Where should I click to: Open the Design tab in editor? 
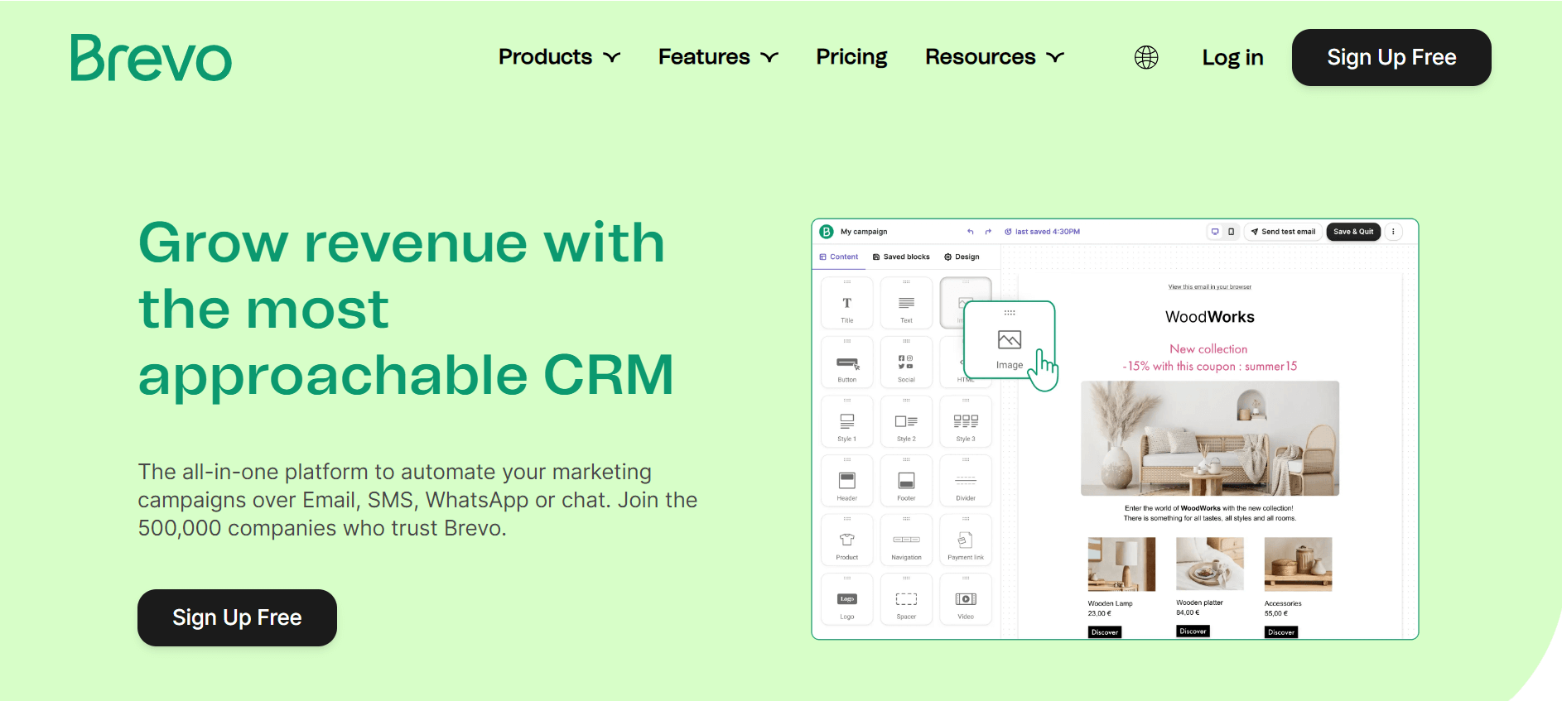click(962, 257)
